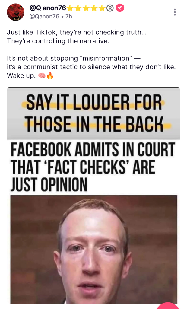
Task: Tap the pink floating button at bottom corner
Action: pyautogui.click(x=168, y=305)
